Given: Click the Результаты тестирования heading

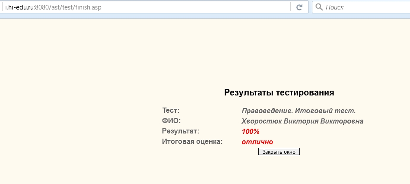Looking at the screenshot, I should tap(279, 92).
